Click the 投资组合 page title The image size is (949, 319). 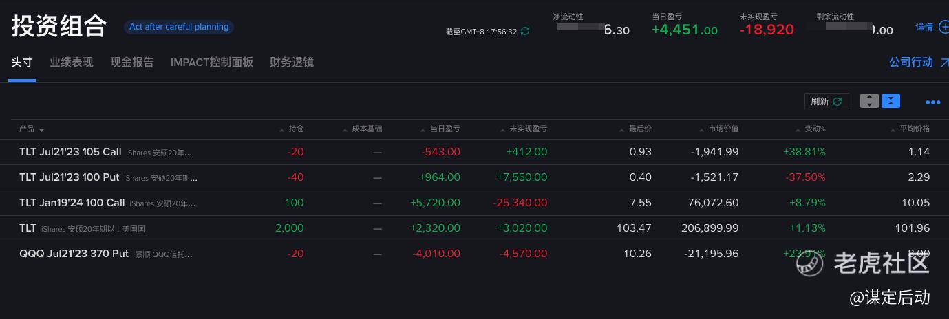point(59,26)
